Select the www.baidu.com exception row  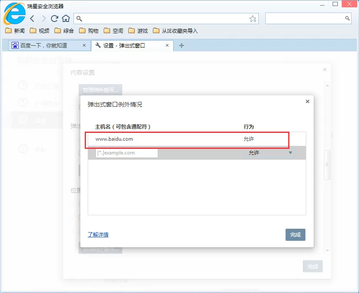point(197,139)
